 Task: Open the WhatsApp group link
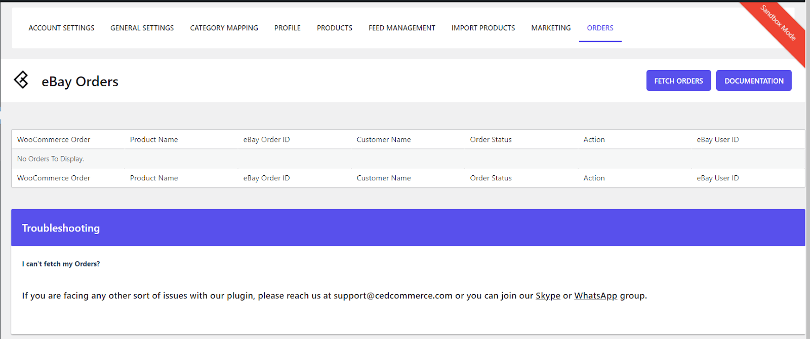pyautogui.click(x=595, y=296)
